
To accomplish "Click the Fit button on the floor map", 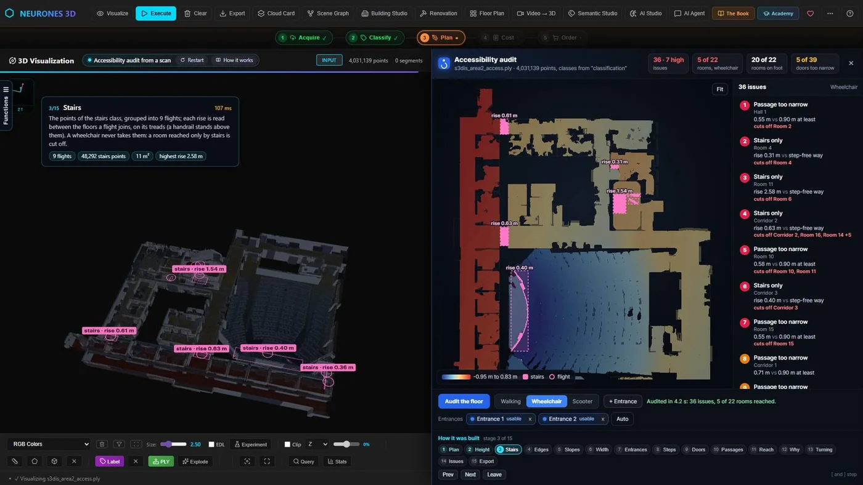I will (x=719, y=89).
